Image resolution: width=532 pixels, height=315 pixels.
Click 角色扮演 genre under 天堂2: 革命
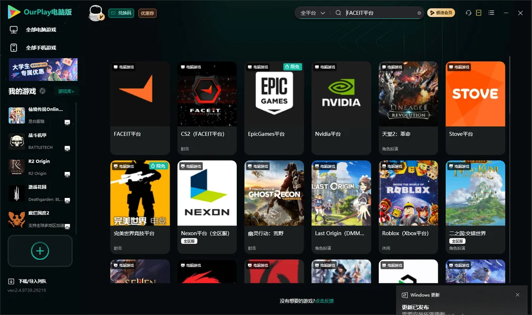coord(390,148)
